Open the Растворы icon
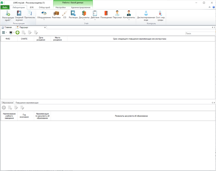 tap(73, 15)
